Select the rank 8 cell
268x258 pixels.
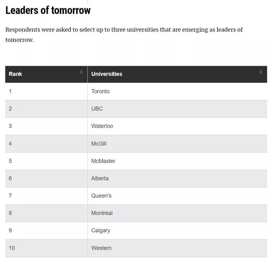10,213
